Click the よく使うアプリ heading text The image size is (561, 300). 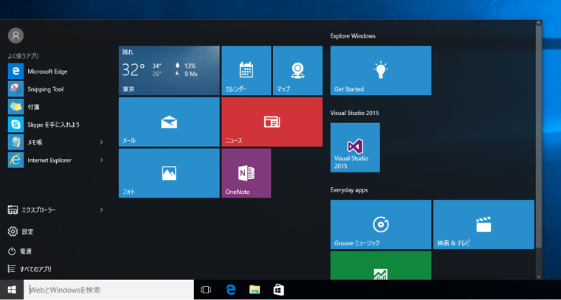24,56
